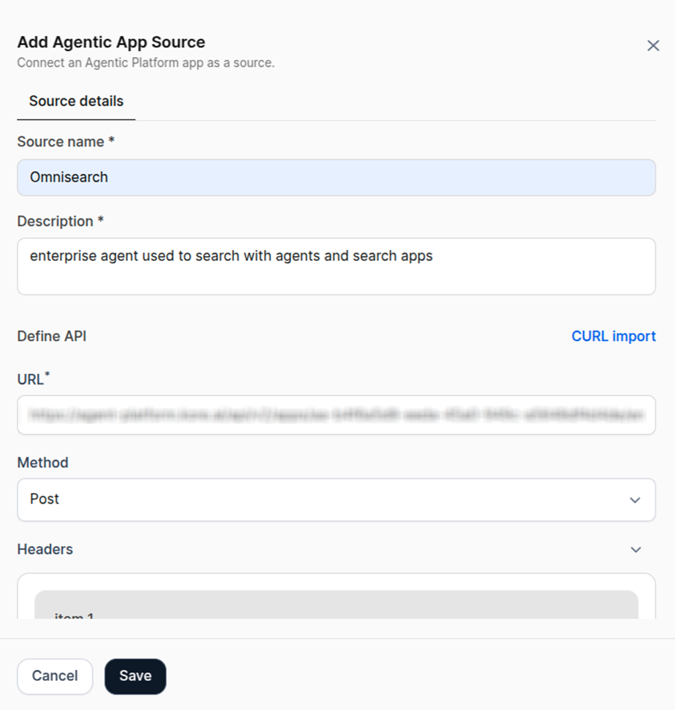The height and width of the screenshot is (710, 675).
Task: Click the Define API heading
Action: click(52, 336)
